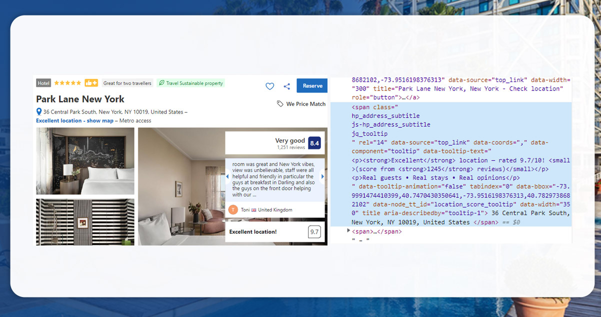This screenshot has height=317, width=601.
Task: Click the 9.7 location score box
Action: click(314, 232)
